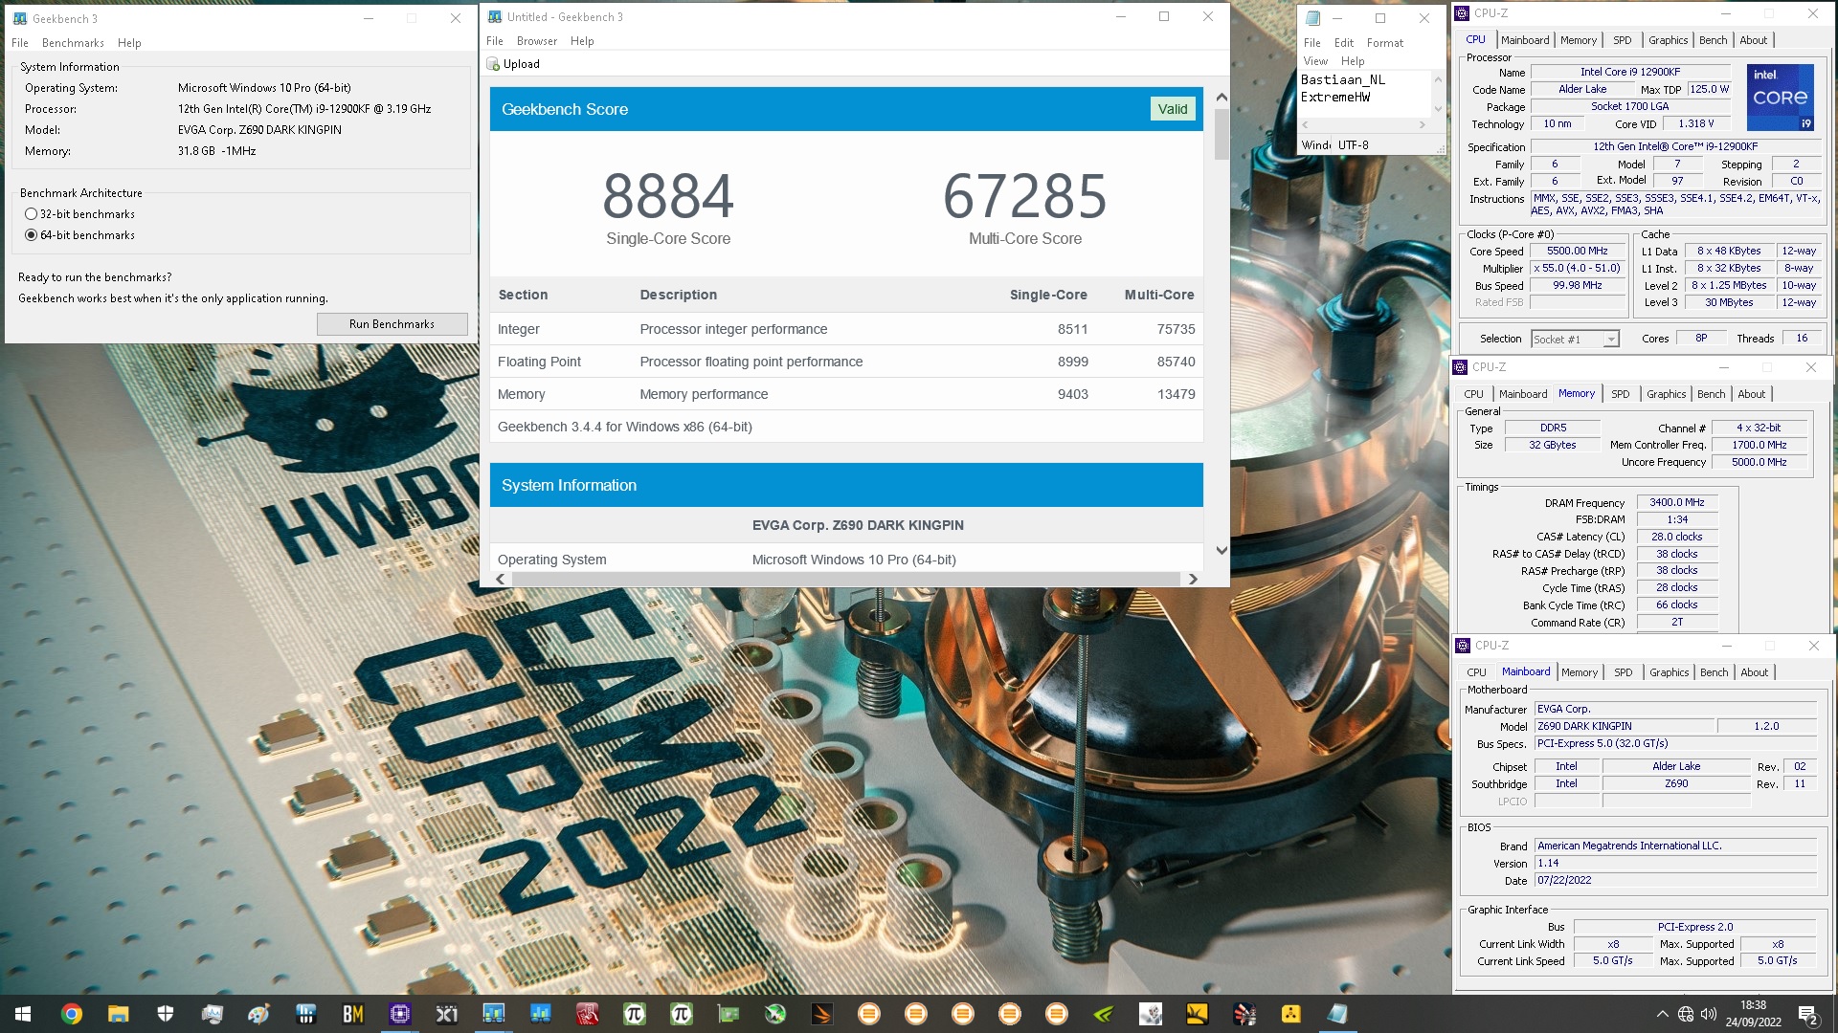Screen dimensions: 1838x1033
Task: Click the Floating Point row multi-core 85740
Action: tap(1176, 362)
